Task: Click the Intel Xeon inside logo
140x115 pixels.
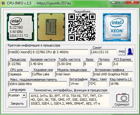Action: 117,27
